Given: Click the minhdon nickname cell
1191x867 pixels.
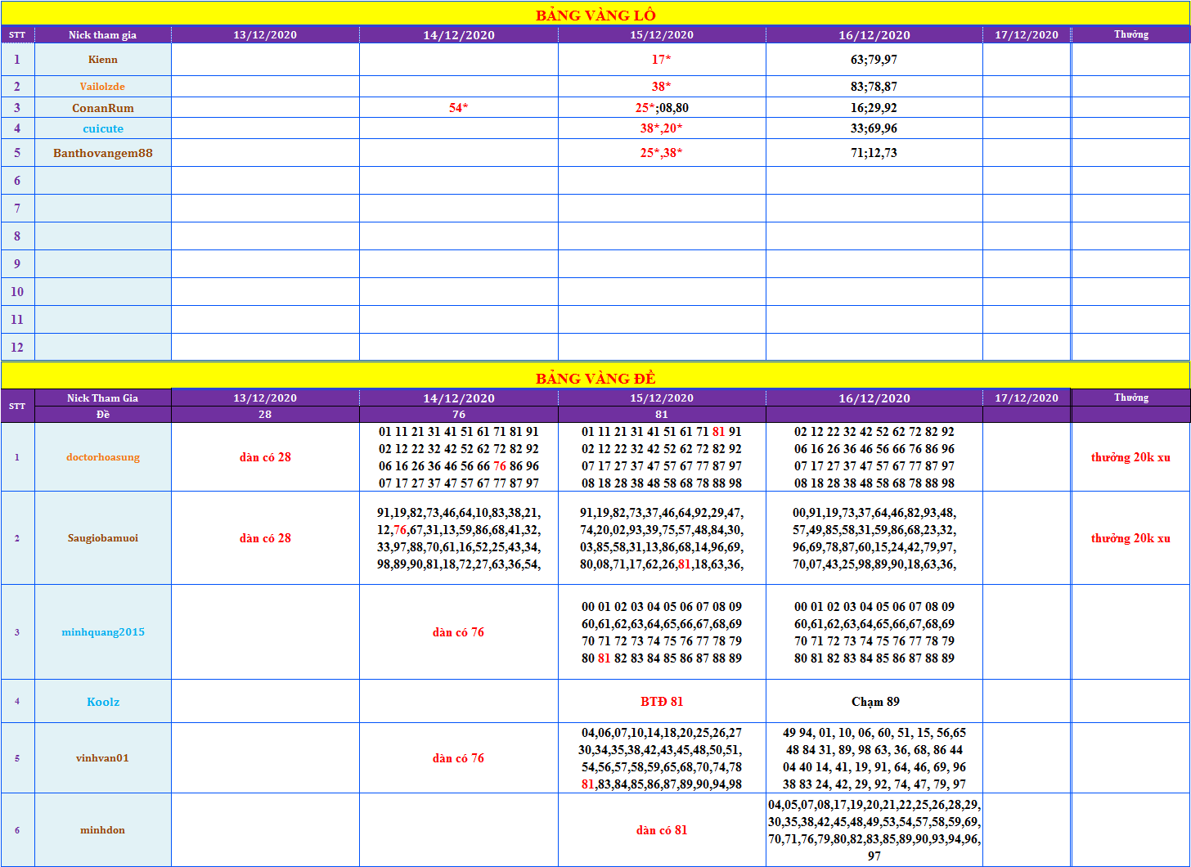Looking at the screenshot, I should (103, 830).
